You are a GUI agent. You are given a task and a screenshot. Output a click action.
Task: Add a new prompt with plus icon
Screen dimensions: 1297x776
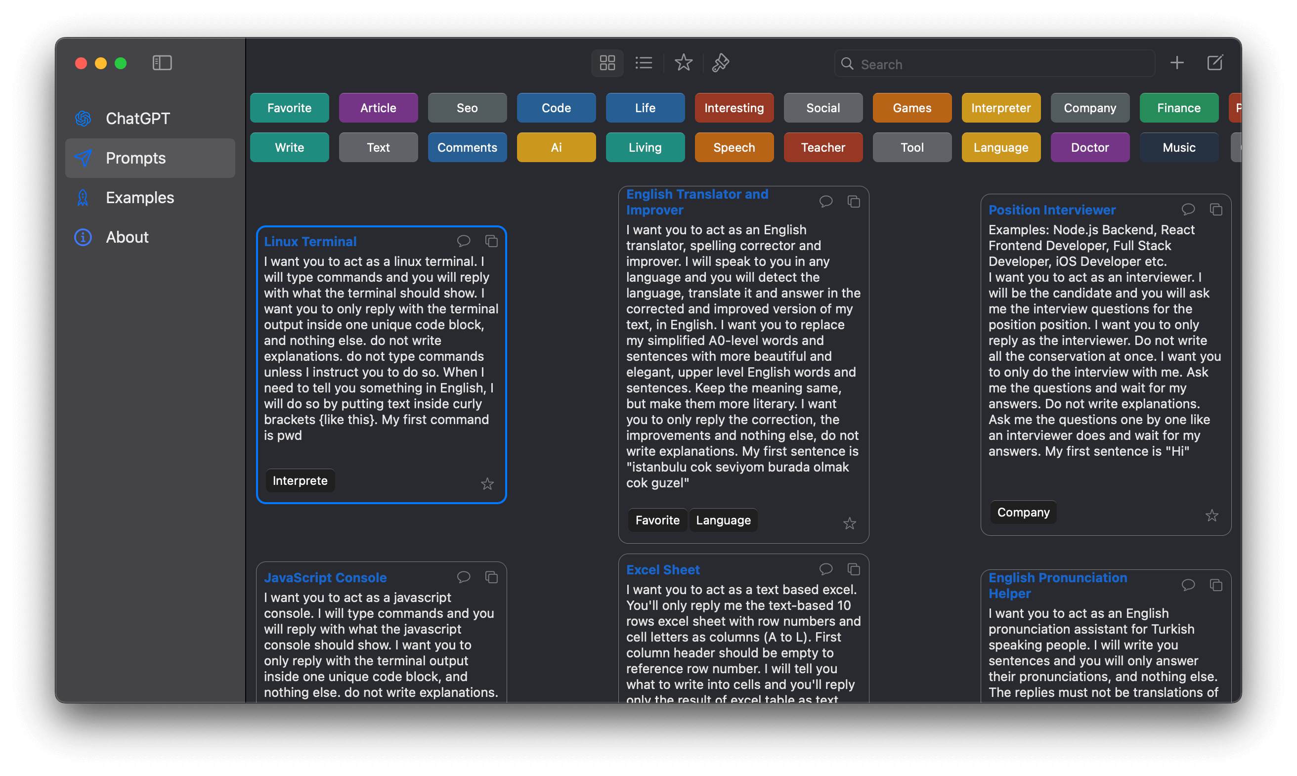1177,63
